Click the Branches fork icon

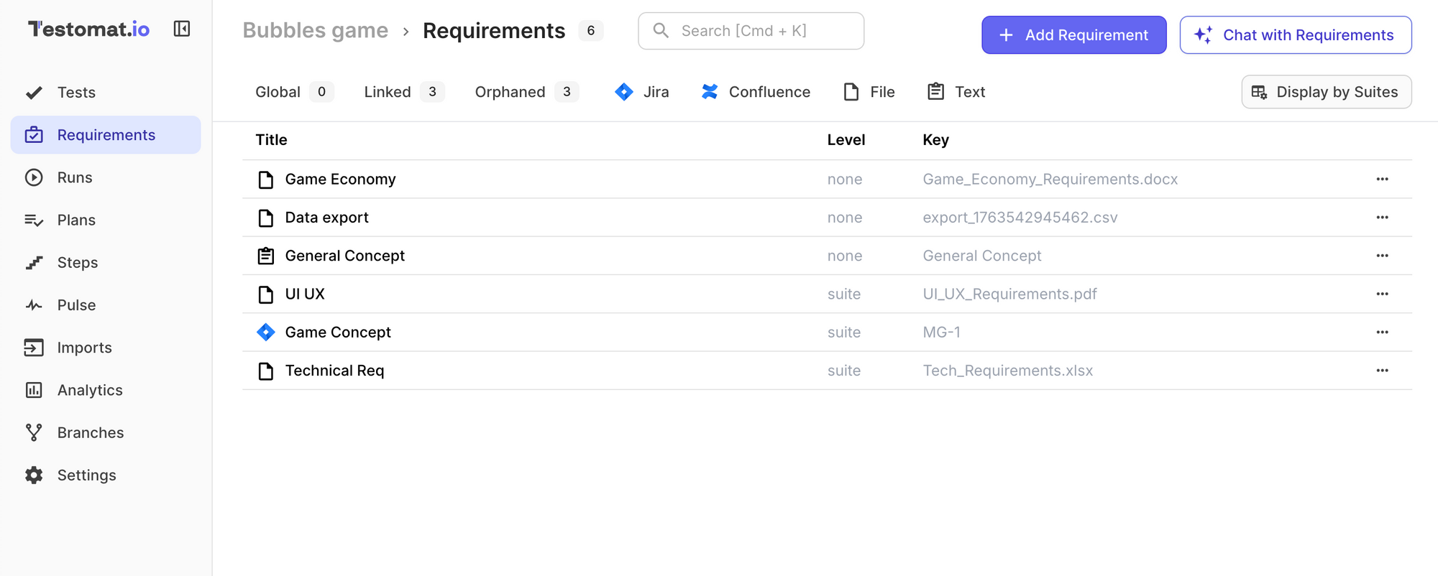34,432
